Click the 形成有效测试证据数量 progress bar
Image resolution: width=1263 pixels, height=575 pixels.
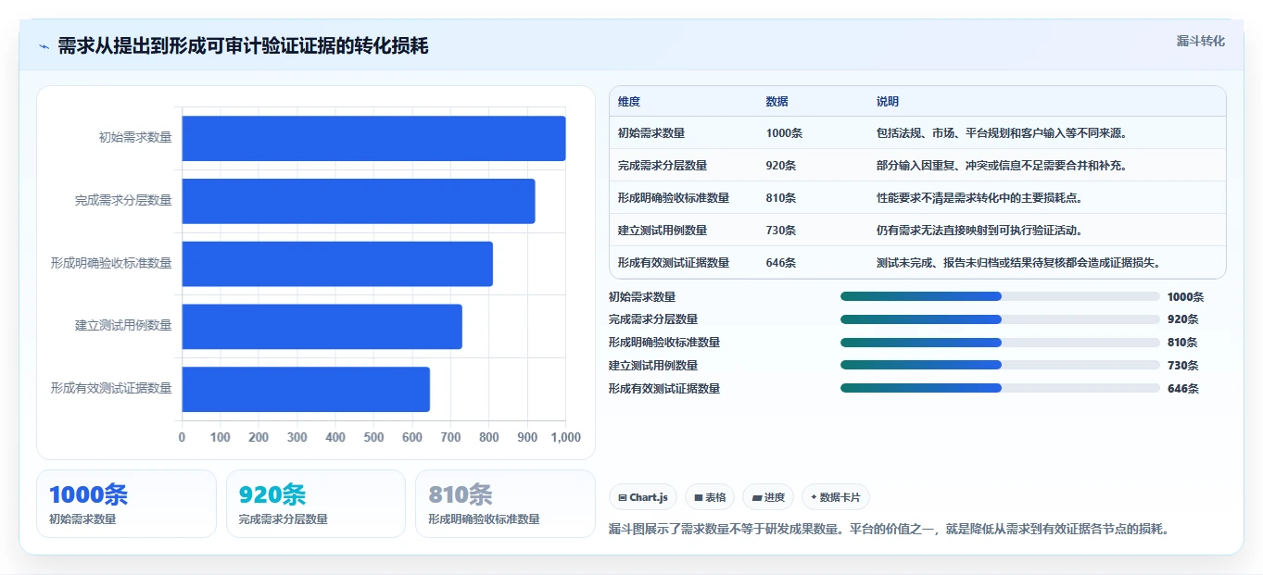(1000, 388)
